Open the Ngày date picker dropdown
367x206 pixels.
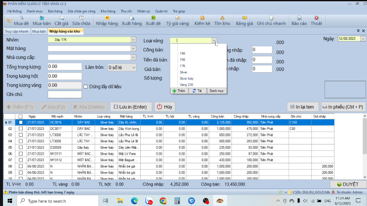(363, 38)
